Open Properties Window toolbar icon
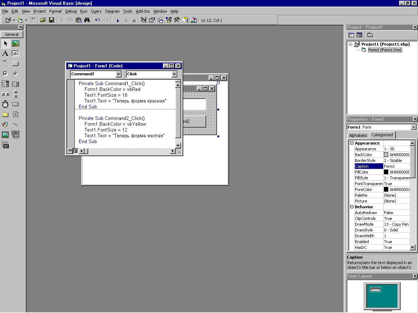Viewport: 418px width, 313px height. pyautogui.click(x=152, y=20)
